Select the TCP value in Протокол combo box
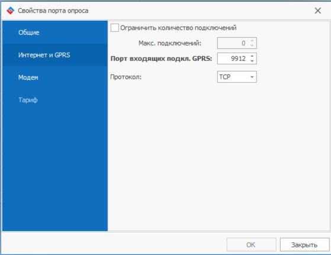Viewport: 331px width, 255px height. [237, 77]
